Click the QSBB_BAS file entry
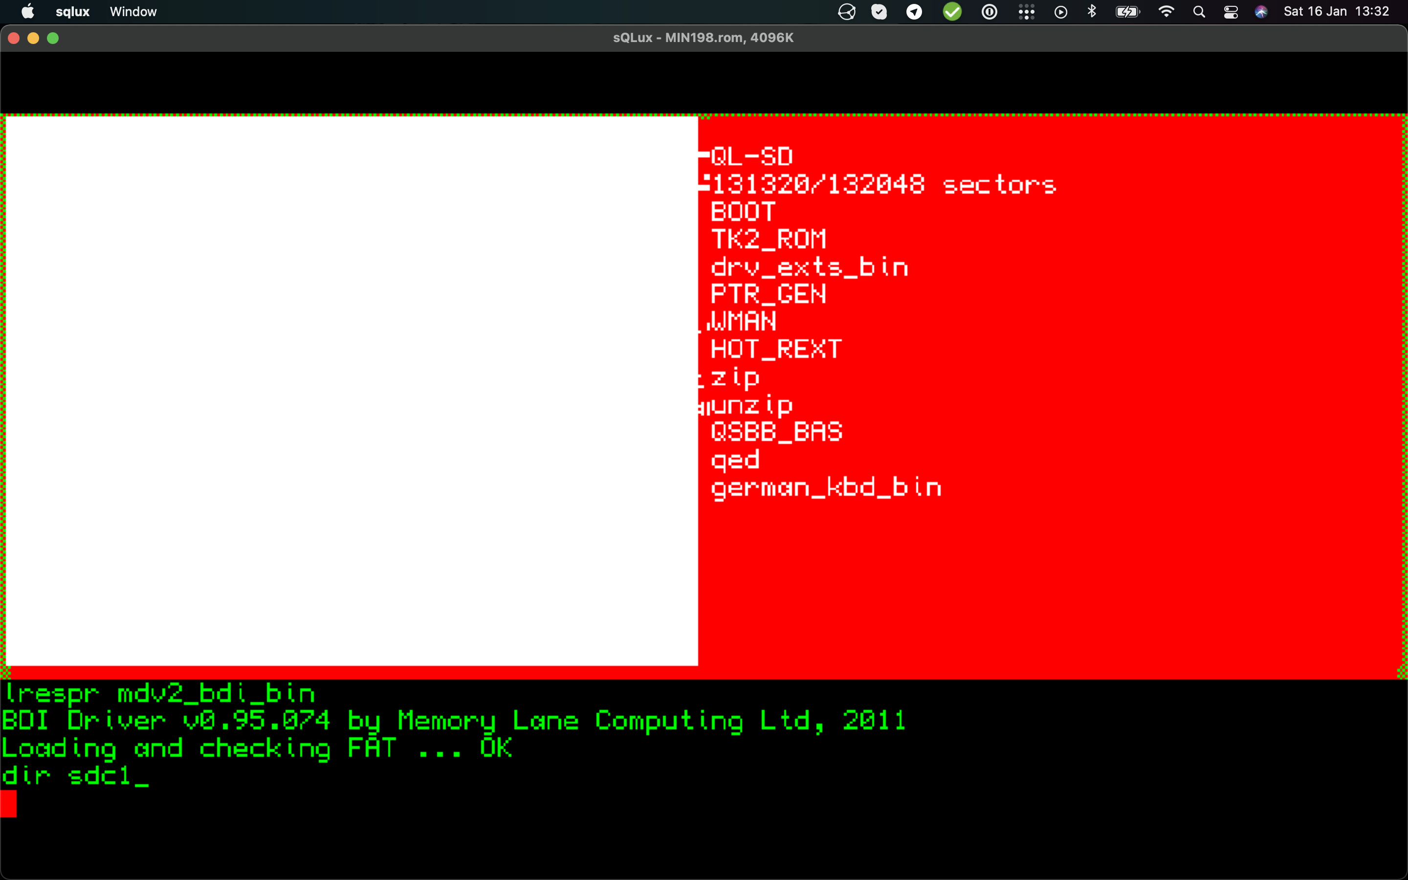 [x=776, y=432]
